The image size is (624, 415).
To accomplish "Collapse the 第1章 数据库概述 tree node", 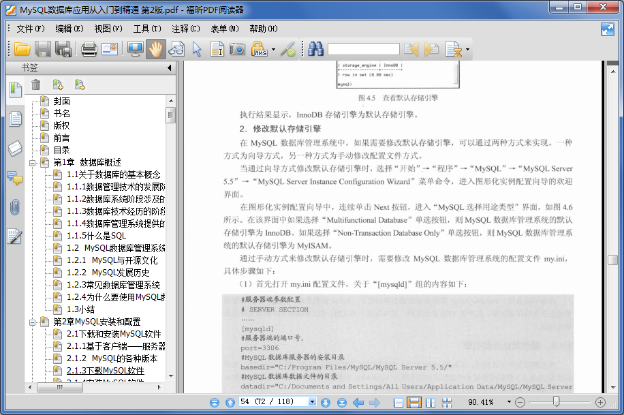I will point(32,162).
